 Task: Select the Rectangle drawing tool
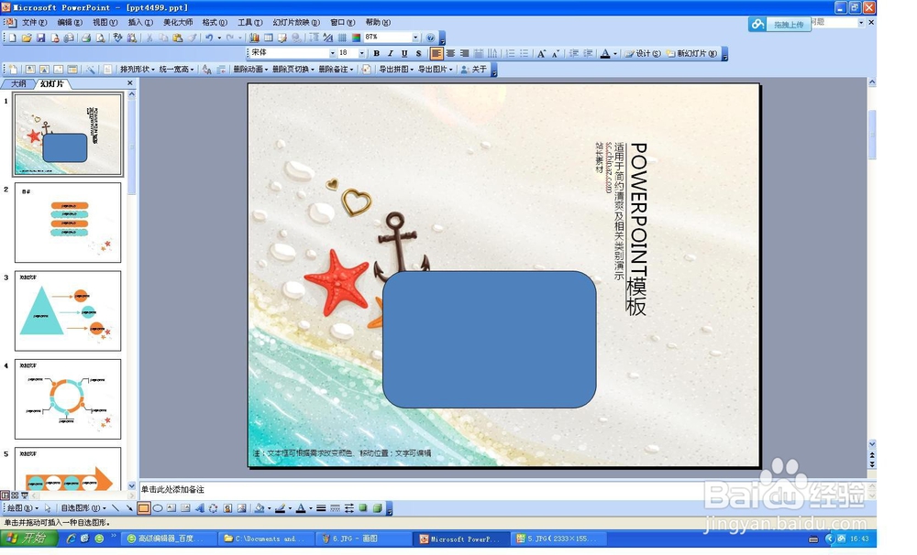coord(143,508)
